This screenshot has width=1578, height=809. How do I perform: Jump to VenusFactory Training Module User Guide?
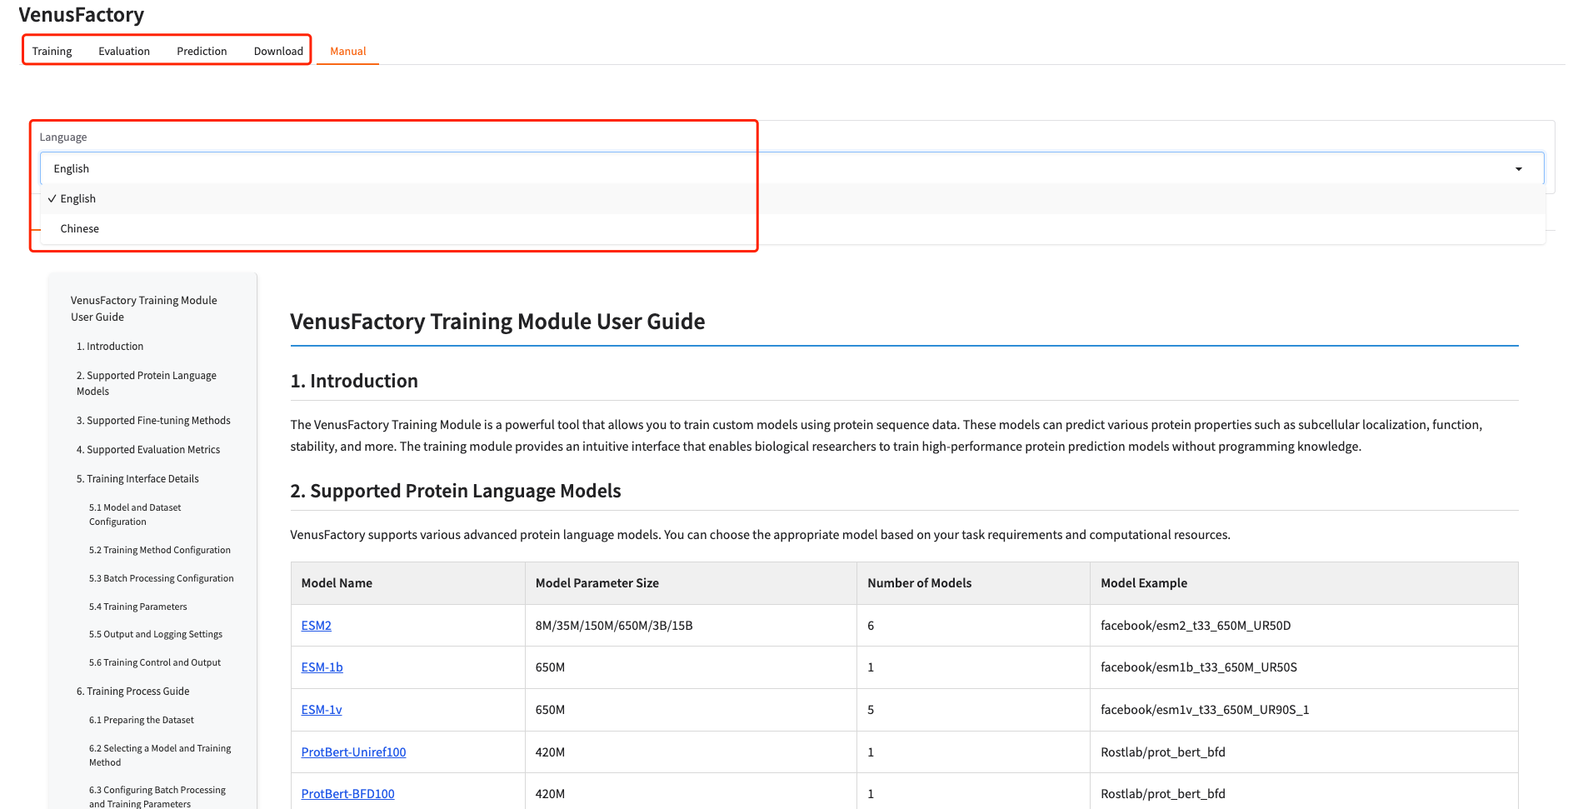(143, 308)
